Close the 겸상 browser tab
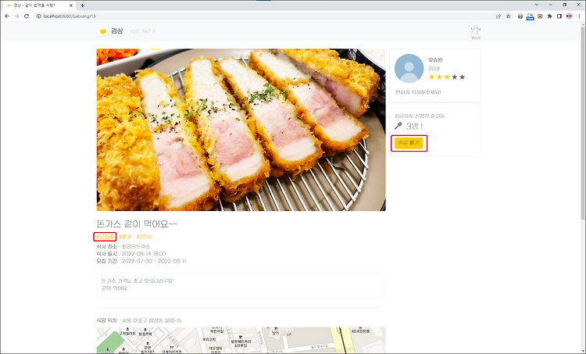The height and width of the screenshot is (354, 586). coord(70,5)
